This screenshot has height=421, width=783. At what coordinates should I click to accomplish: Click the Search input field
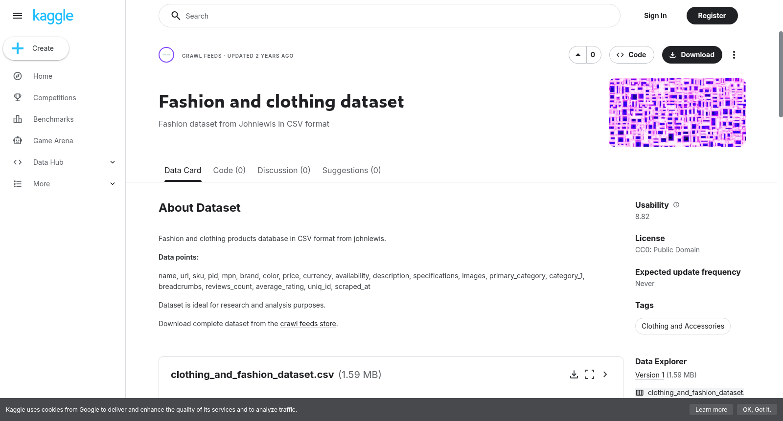[390, 16]
